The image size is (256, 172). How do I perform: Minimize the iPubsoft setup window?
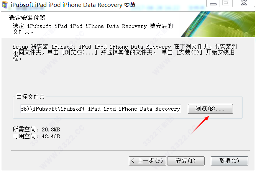tap(213, 3)
